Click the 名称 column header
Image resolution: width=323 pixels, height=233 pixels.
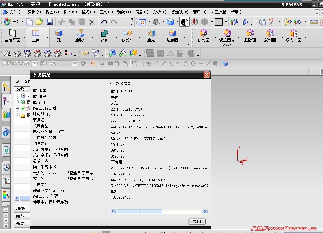pyautogui.click(x=22, y=89)
